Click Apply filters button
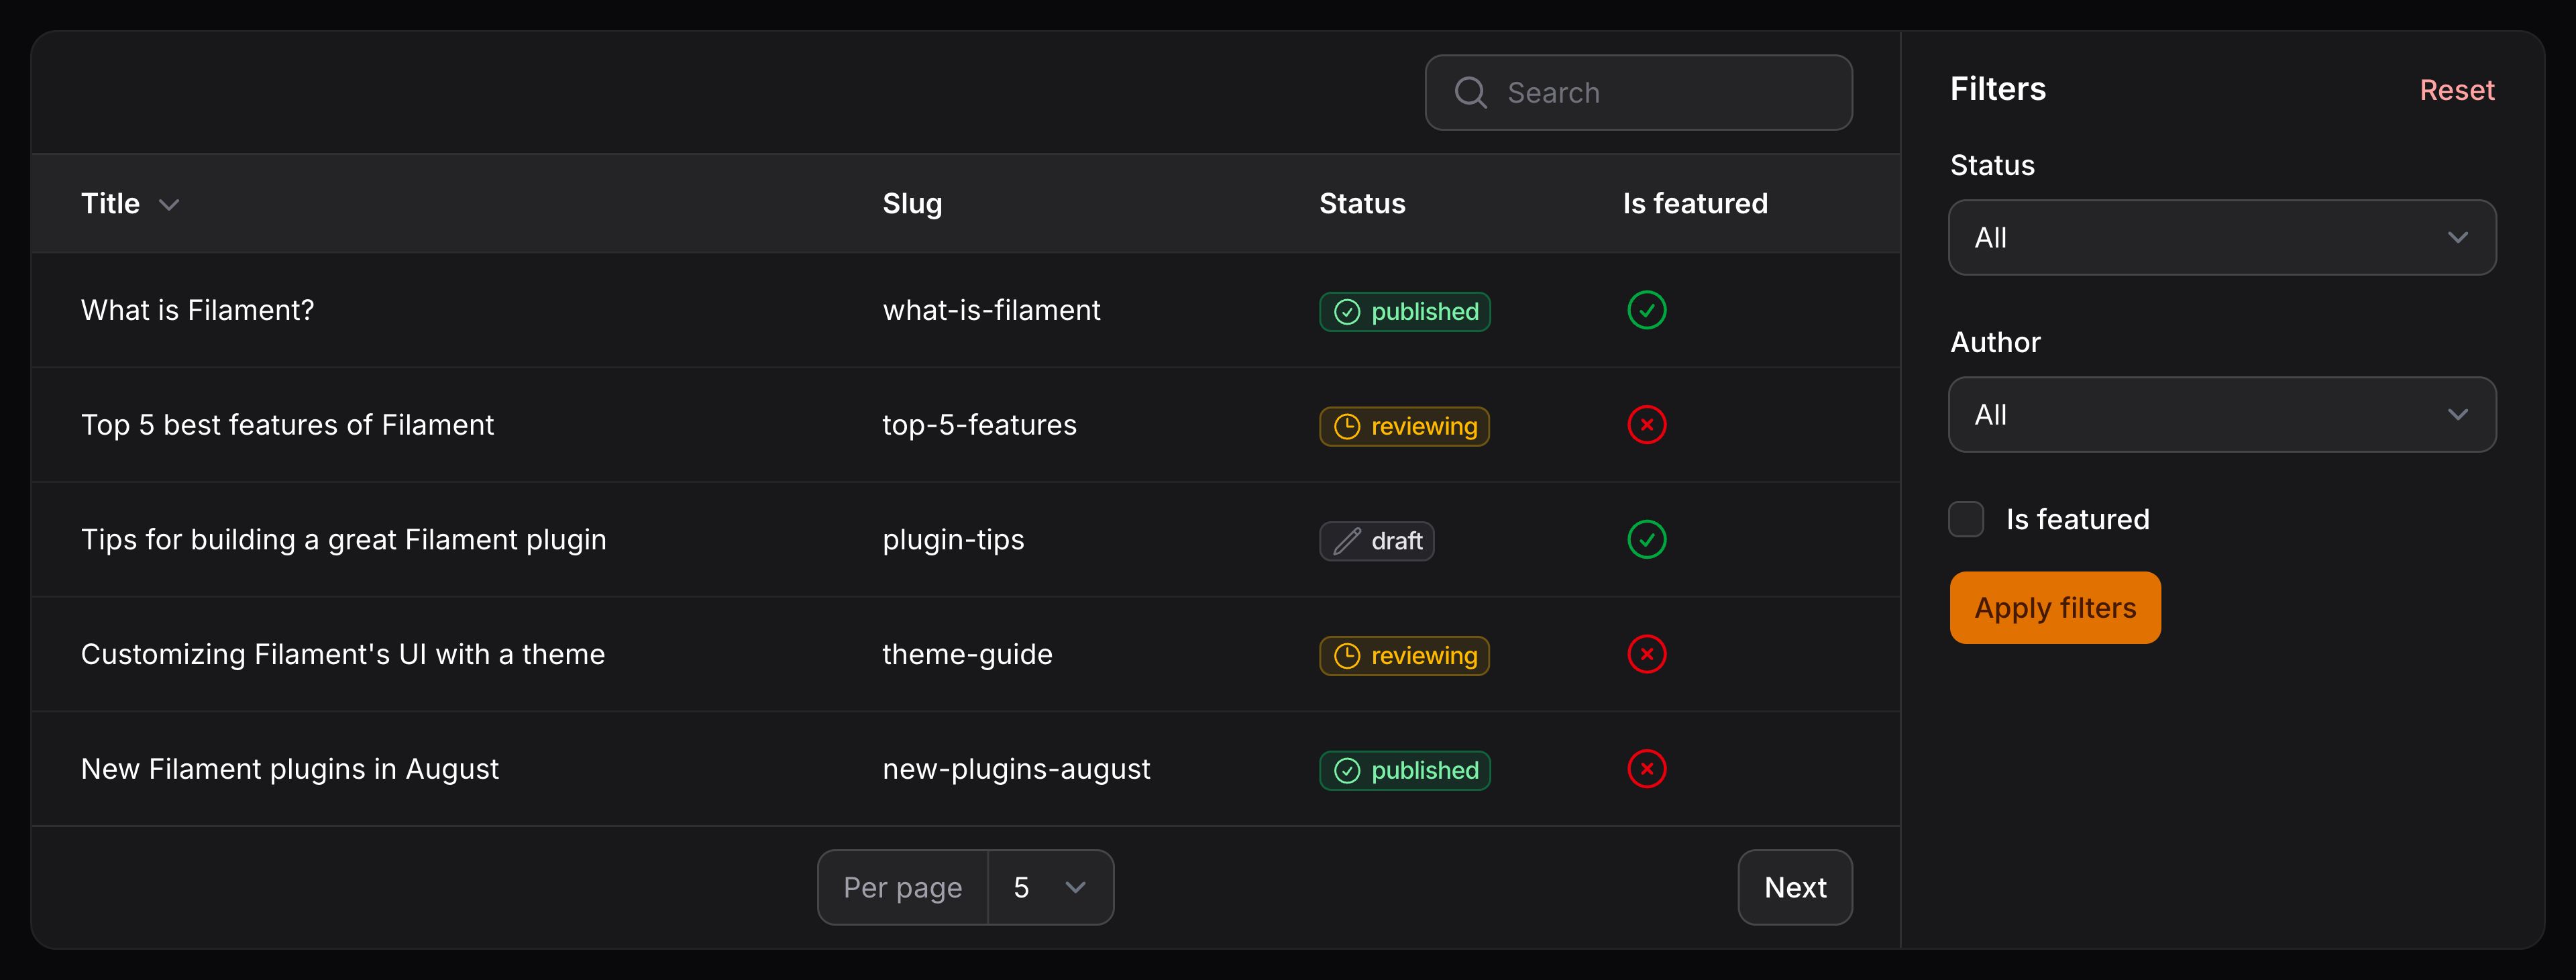The image size is (2576, 980). pyautogui.click(x=2054, y=607)
